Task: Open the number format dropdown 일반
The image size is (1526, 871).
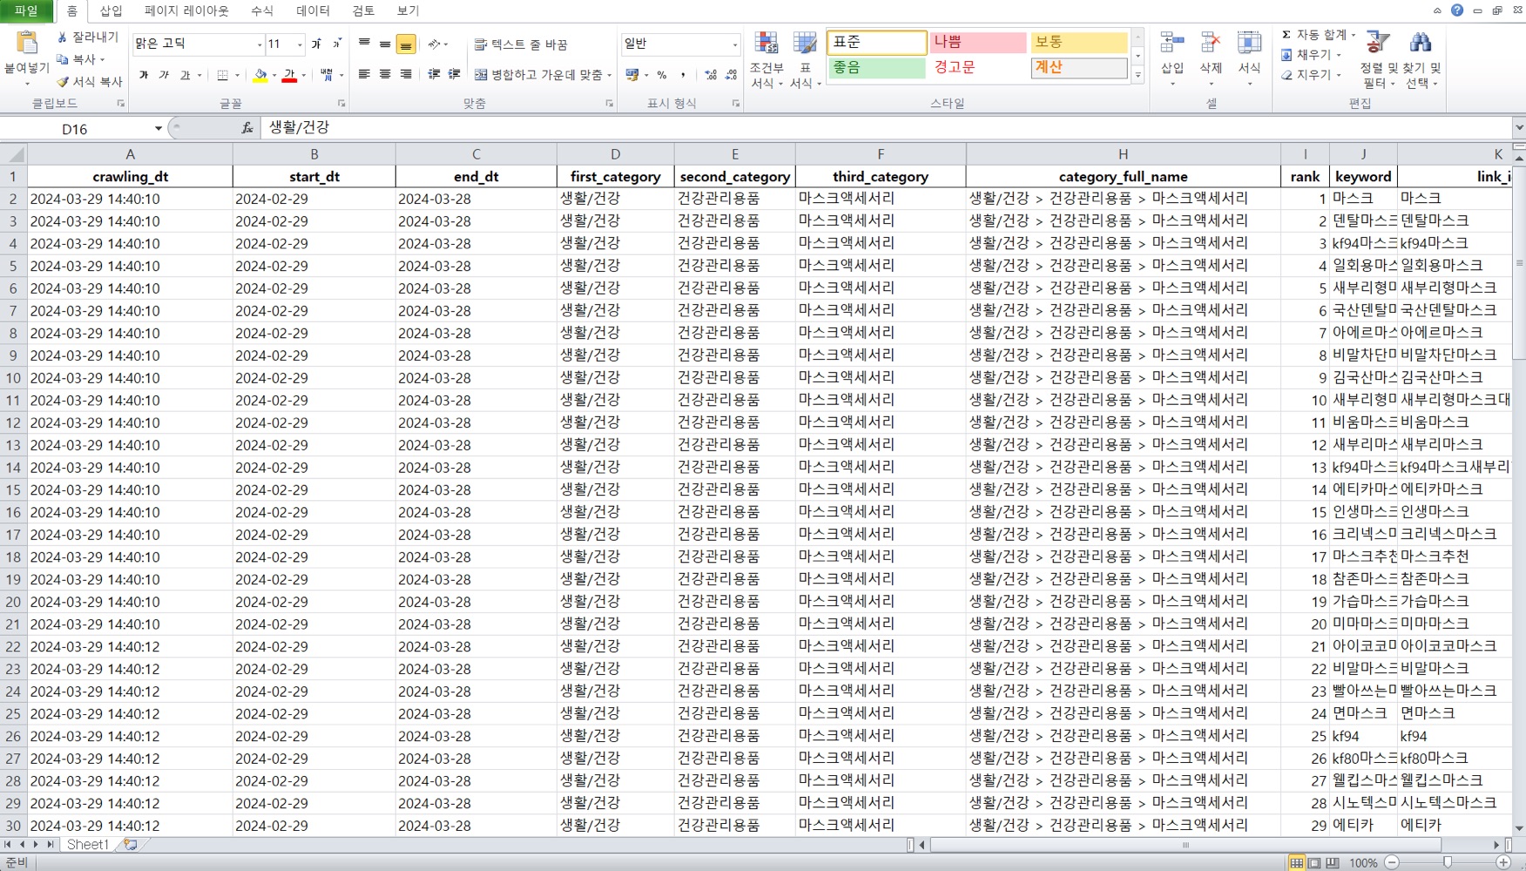Action: click(734, 44)
